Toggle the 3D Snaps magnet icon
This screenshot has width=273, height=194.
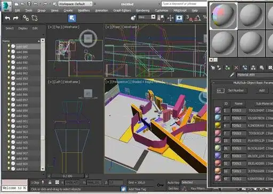click(189, 18)
